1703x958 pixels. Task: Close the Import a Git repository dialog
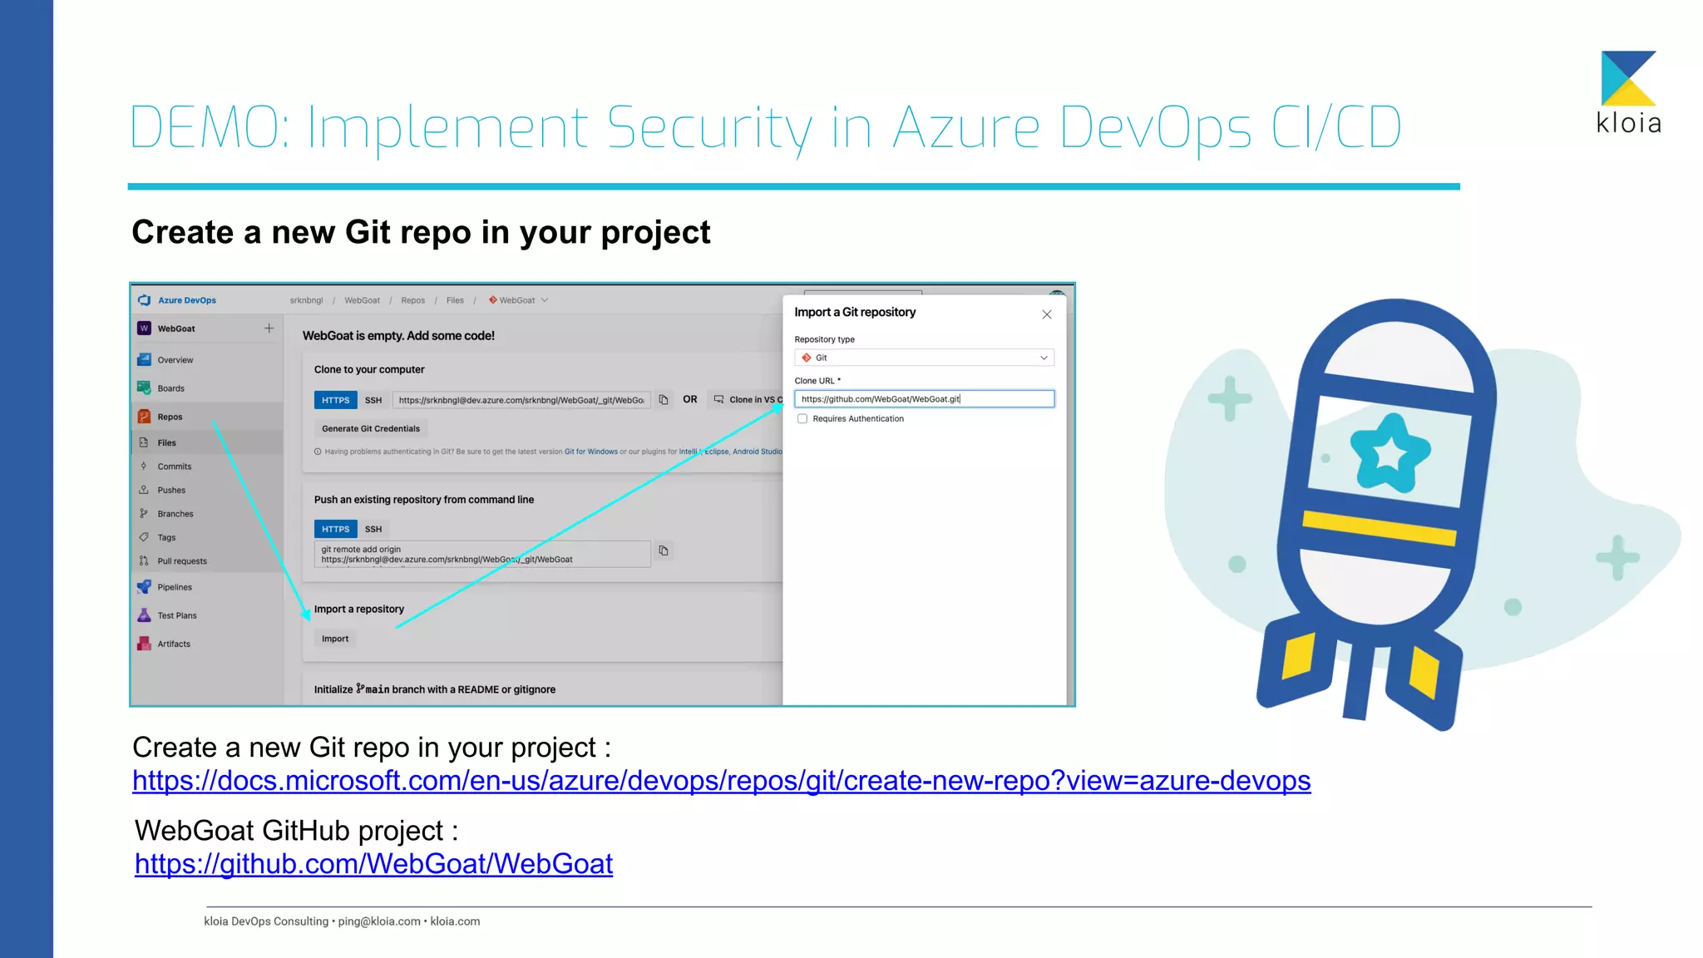click(1047, 314)
